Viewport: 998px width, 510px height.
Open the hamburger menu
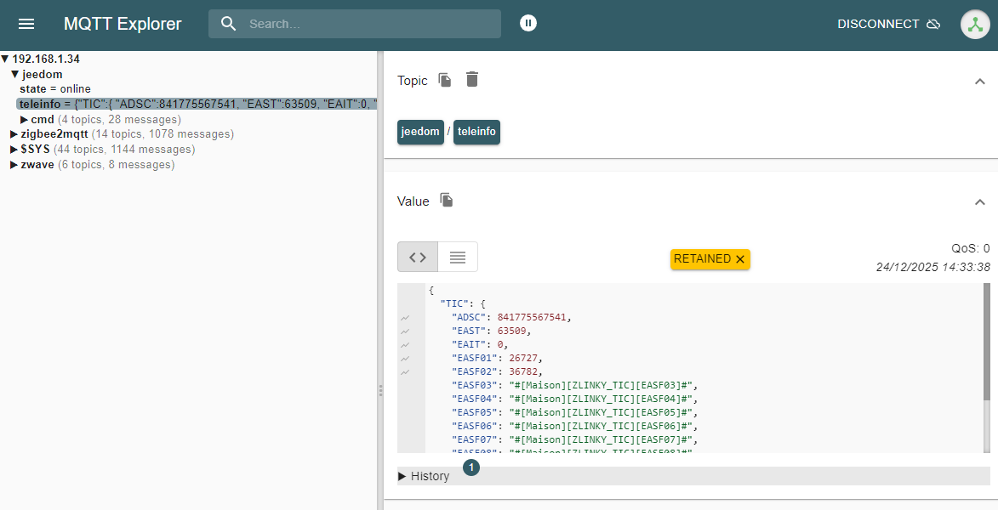pyautogui.click(x=26, y=24)
